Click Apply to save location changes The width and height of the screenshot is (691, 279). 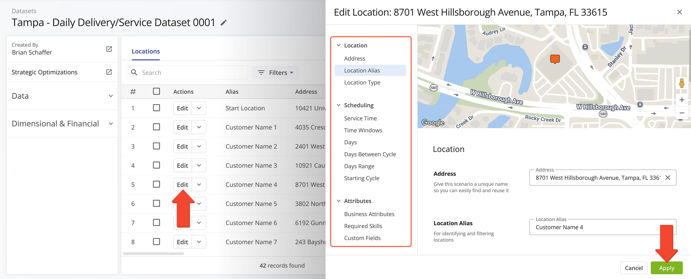tap(667, 268)
